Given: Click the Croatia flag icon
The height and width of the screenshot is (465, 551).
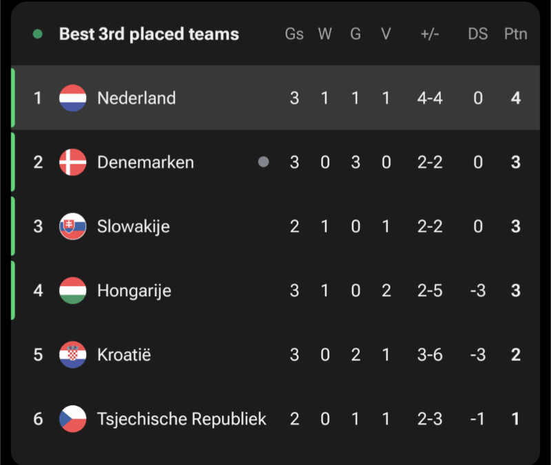Looking at the screenshot, I should point(73,354).
